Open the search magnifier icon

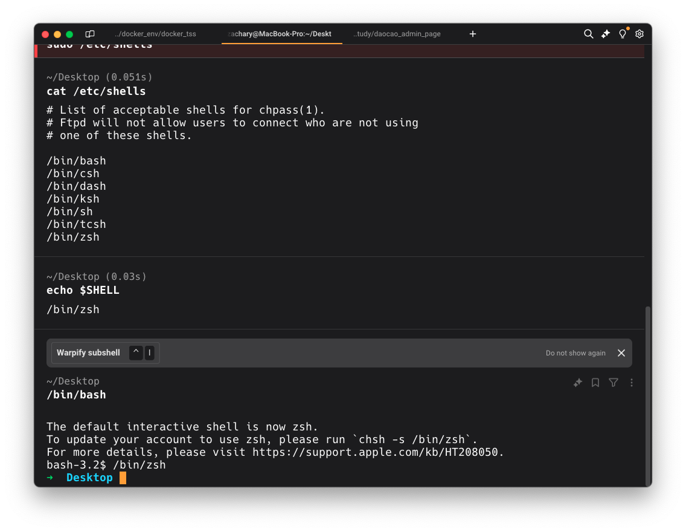pyautogui.click(x=588, y=34)
